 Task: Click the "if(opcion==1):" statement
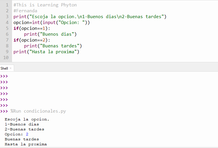[x=32, y=28]
